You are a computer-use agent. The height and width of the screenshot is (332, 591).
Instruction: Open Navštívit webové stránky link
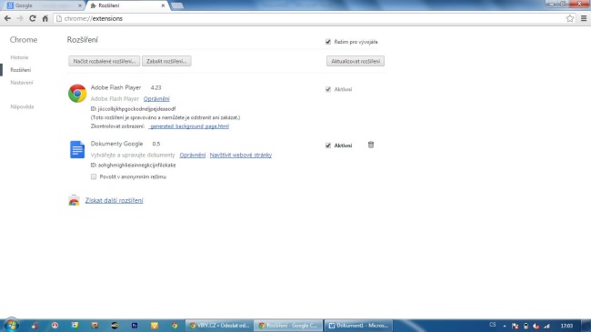pyautogui.click(x=240, y=155)
